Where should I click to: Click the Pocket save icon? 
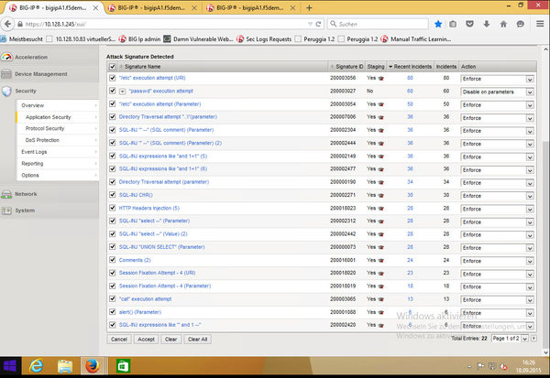[x=469, y=24]
